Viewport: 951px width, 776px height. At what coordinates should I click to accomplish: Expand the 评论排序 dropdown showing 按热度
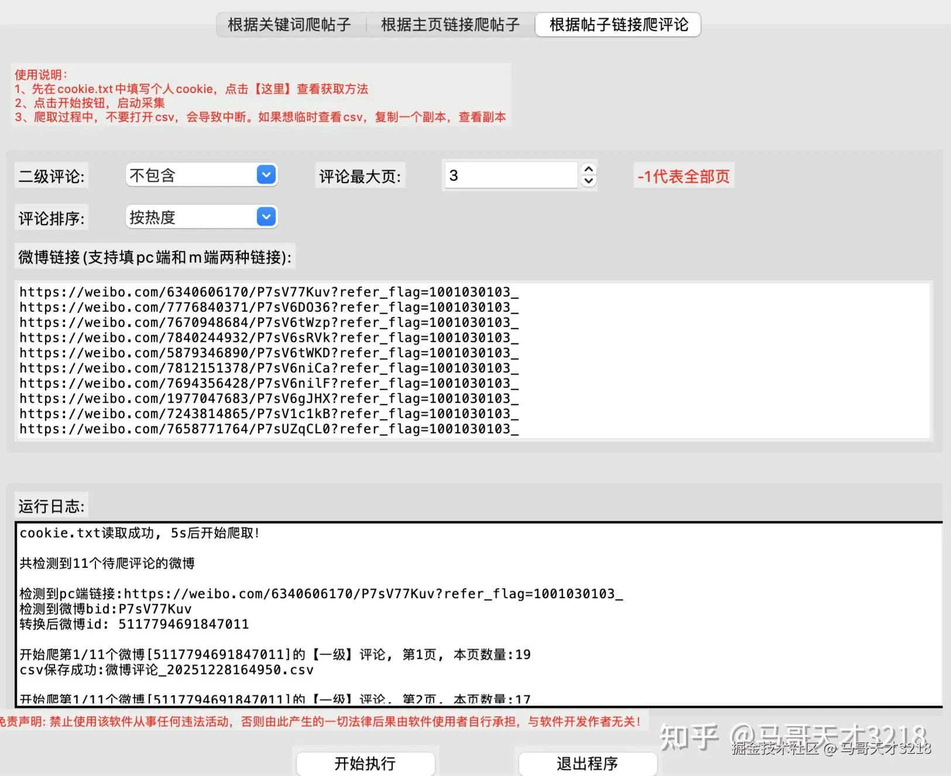tap(201, 217)
